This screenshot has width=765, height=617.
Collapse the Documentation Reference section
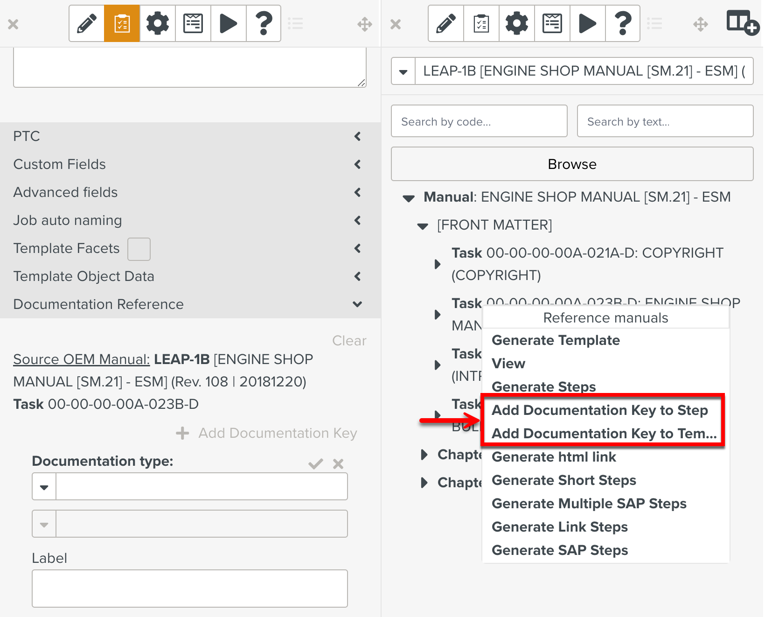358,304
